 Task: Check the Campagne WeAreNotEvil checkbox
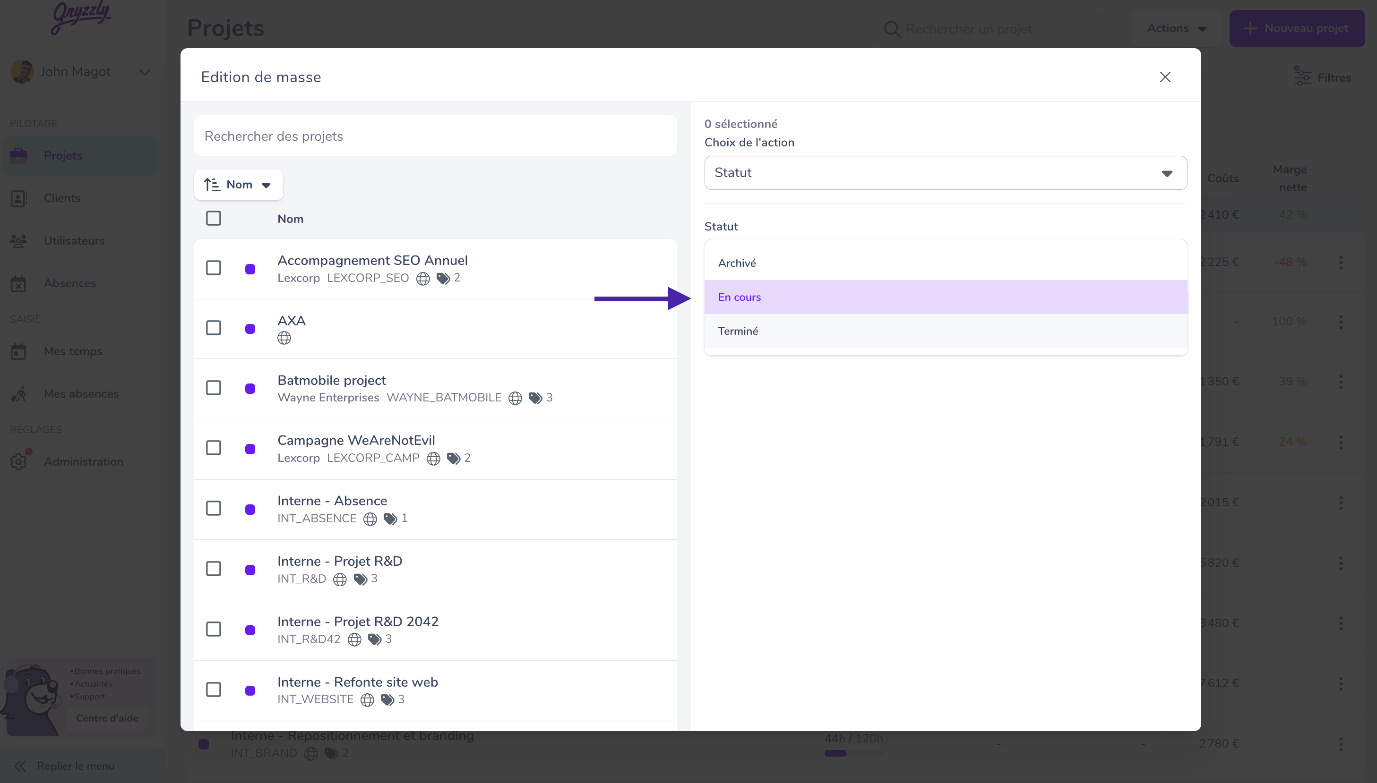214,448
